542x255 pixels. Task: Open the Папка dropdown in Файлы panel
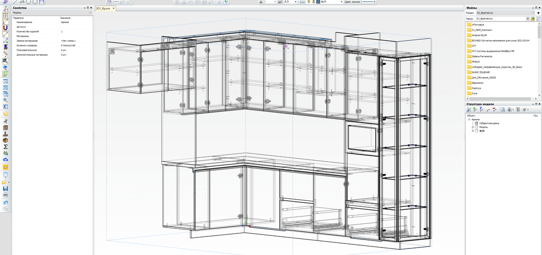click(527, 19)
